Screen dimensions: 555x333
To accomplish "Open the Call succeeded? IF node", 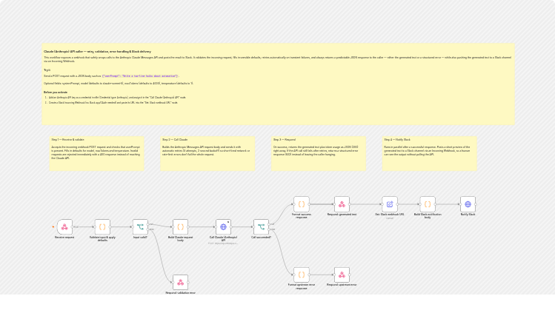I will [x=261, y=227].
